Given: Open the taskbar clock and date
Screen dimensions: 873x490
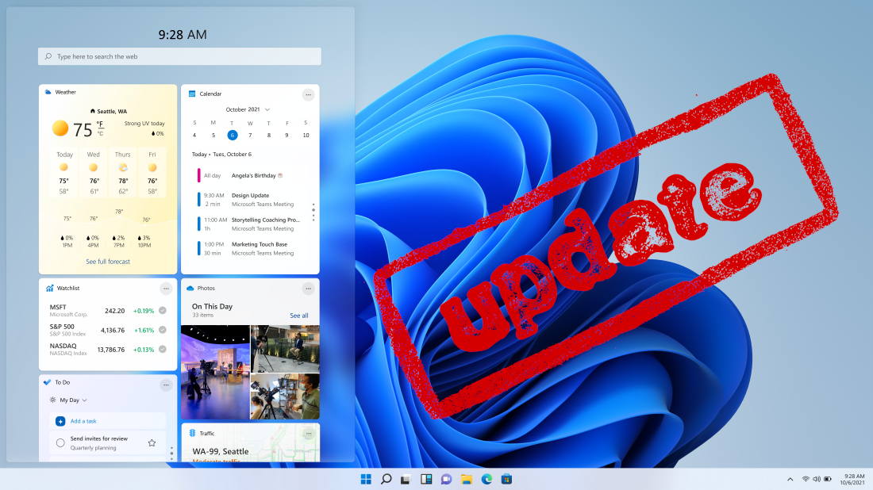Looking at the screenshot, I should 852,479.
